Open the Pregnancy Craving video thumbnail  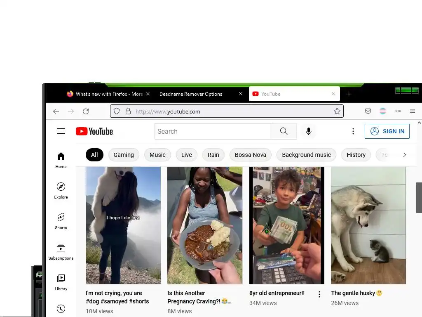[205, 225]
